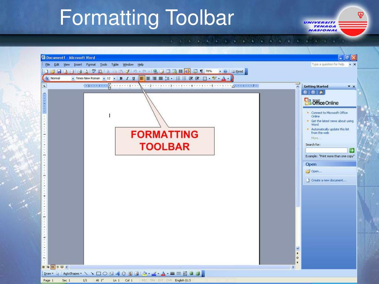Select the Arrow tool in Drawing toolbar

(x=92, y=273)
